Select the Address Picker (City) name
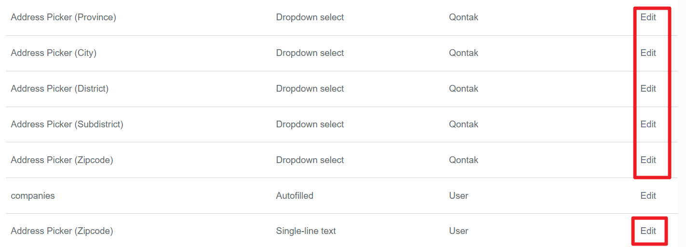The image size is (686, 247). coord(54,53)
